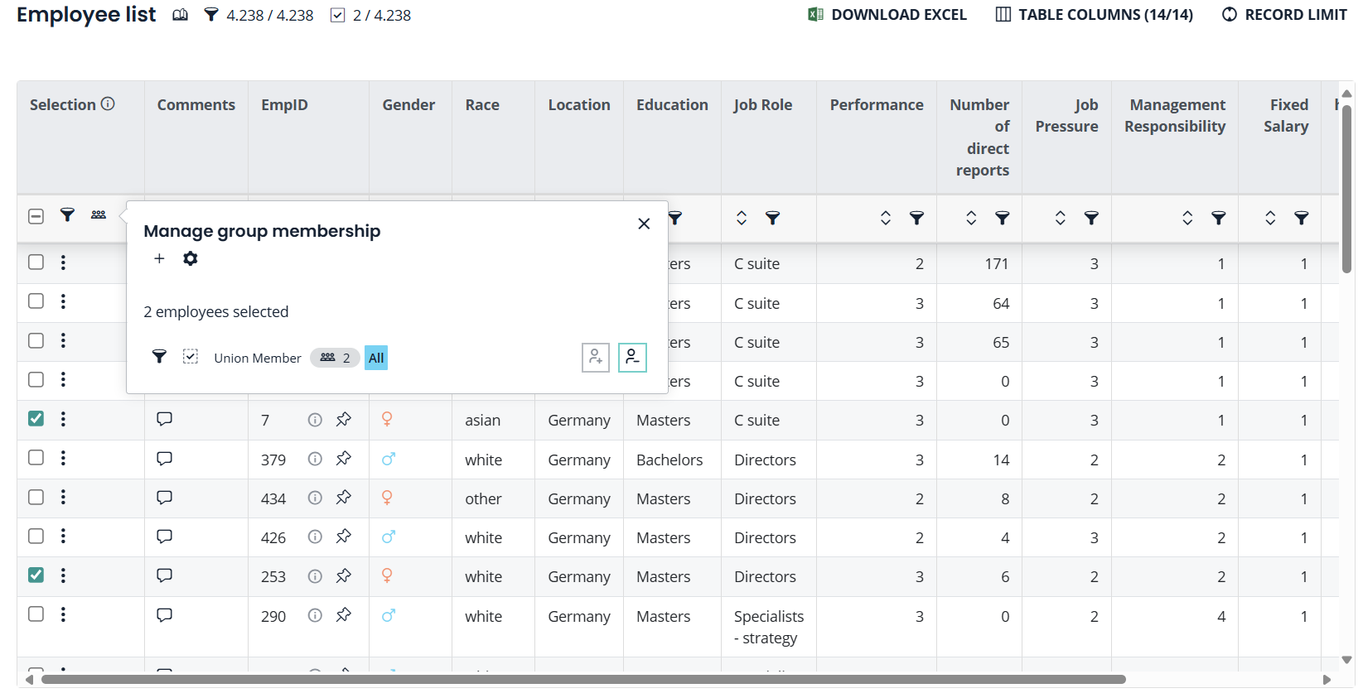Show info for employee 426
This screenshot has height=698, width=1363.
point(315,537)
